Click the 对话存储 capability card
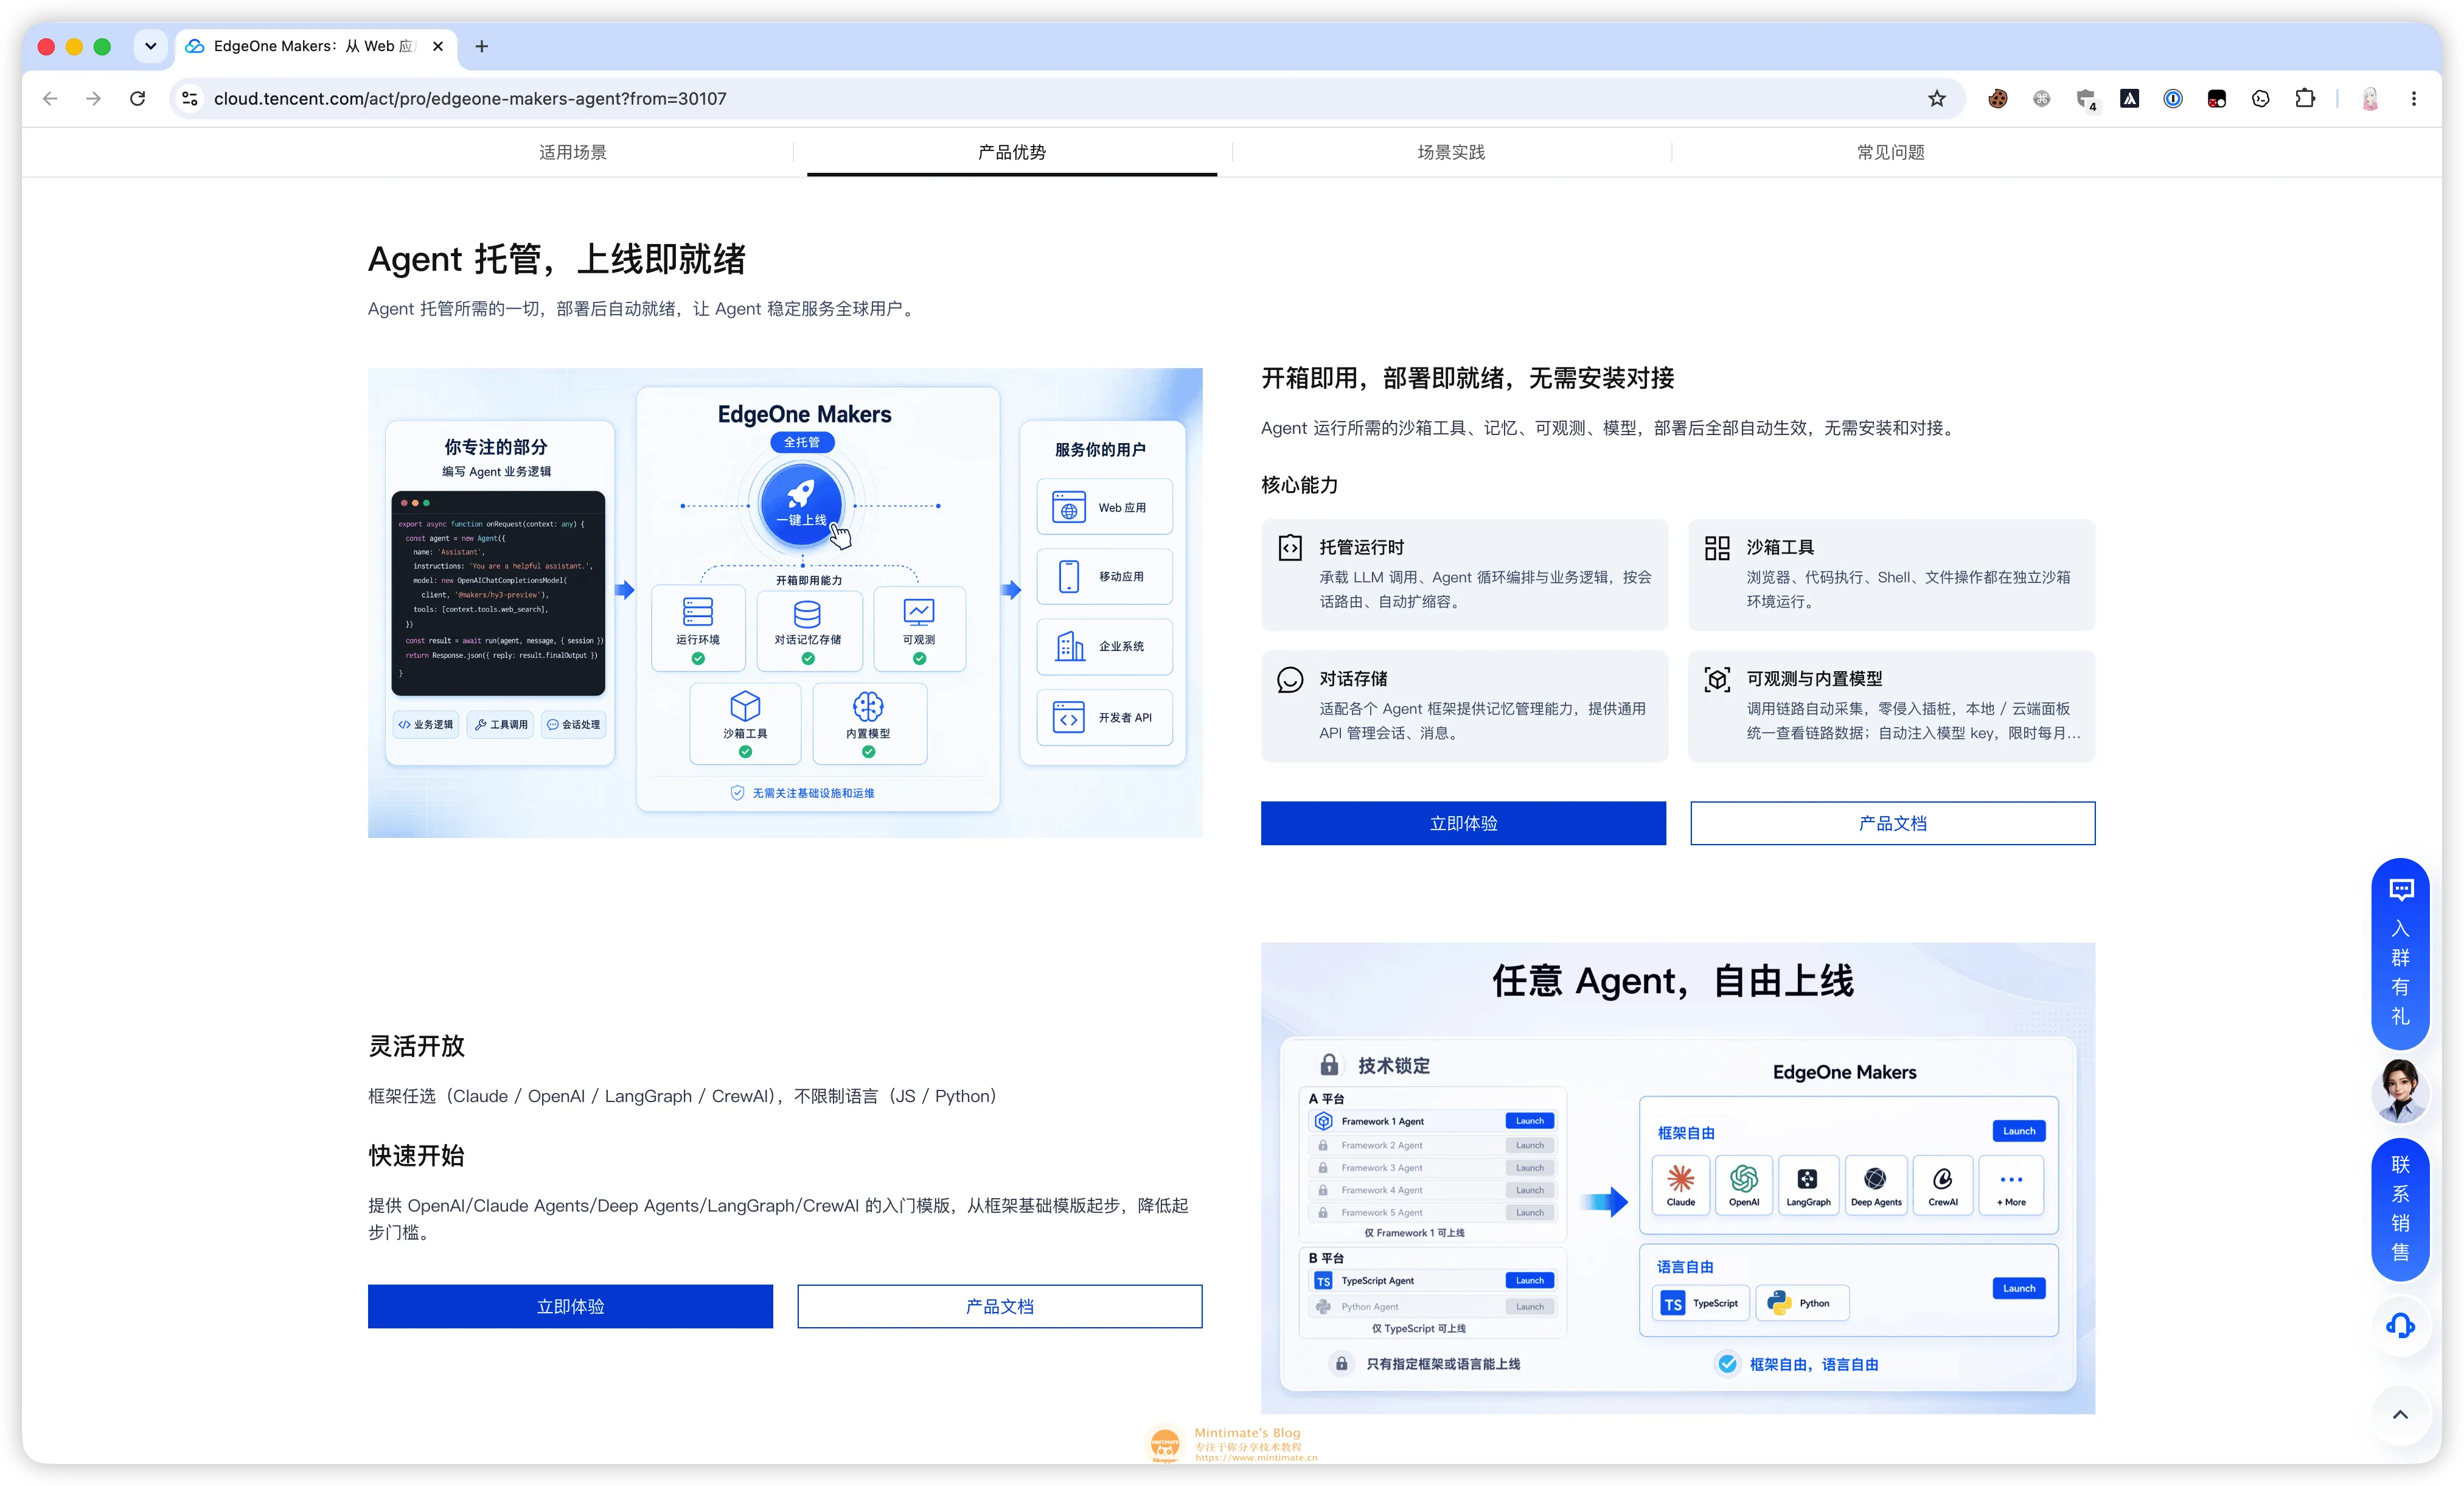Image resolution: width=2464 pixels, height=1486 pixels. pos(1464,706)
